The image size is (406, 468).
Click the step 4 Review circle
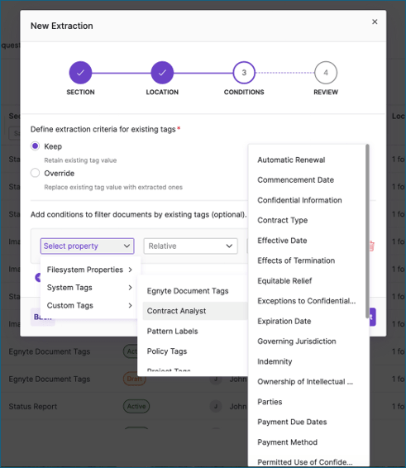point(326,73)
